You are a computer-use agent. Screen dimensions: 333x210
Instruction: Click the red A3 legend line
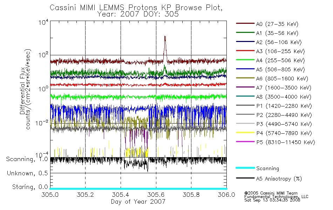click(x=245, y=51)
